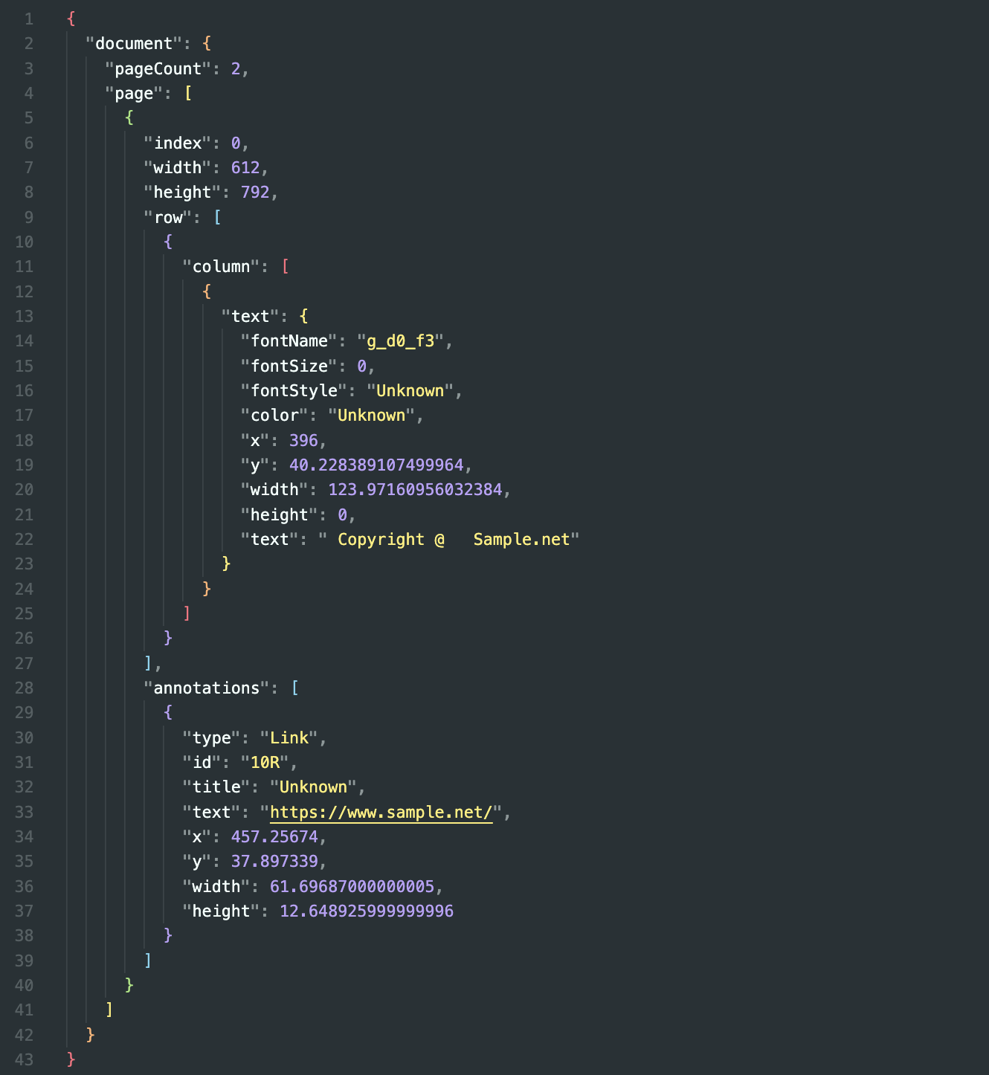Click the word Copyright in text string
The width and height of the screenshot is (989, 1075).
[381, 539]
